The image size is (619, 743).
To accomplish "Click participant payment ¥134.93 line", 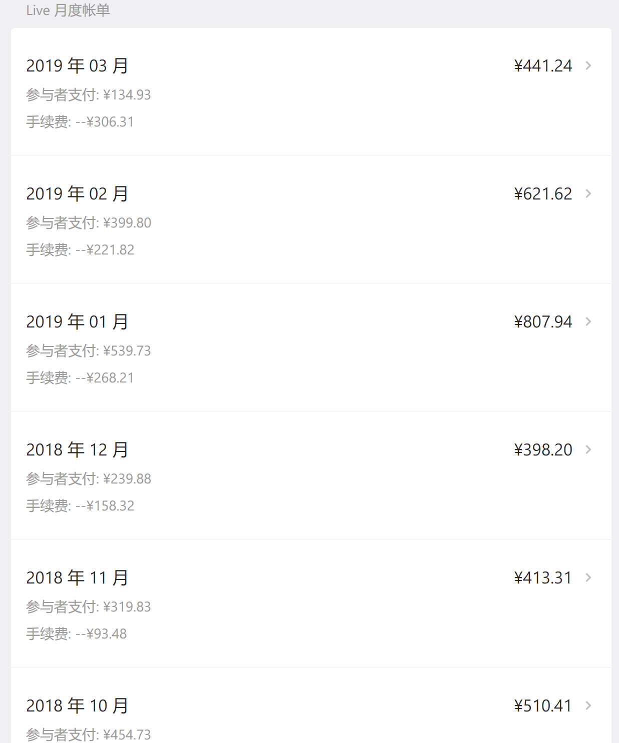I will coord(89,94).
